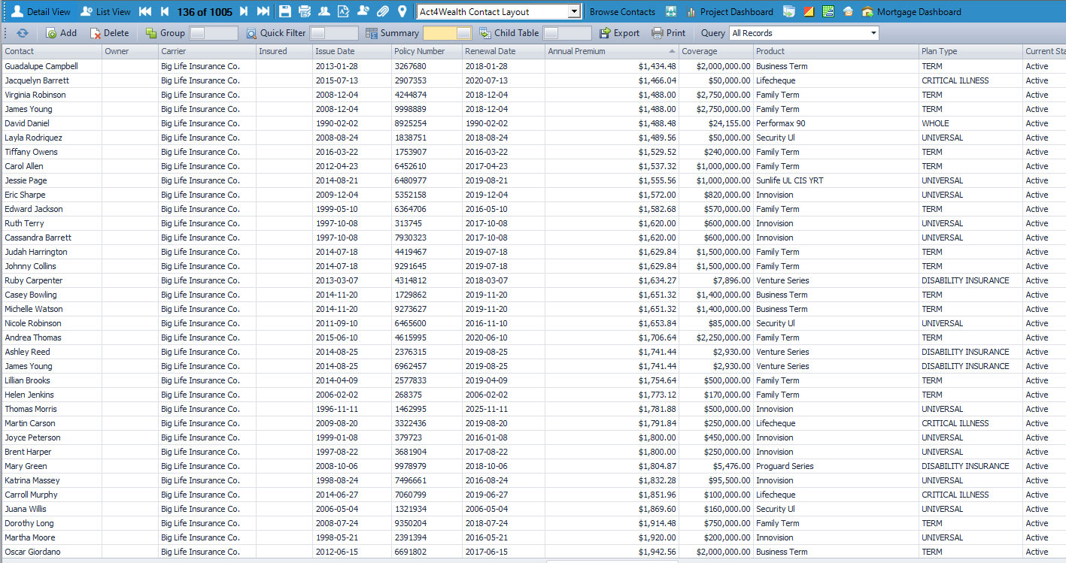Click the two-person contacts icon
The image size is (1066, 563).
(x=324, y=11)
